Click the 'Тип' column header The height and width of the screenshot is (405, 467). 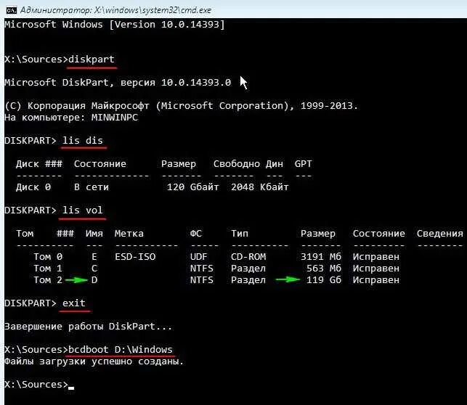pyautogui.click(x=240, y=234)
